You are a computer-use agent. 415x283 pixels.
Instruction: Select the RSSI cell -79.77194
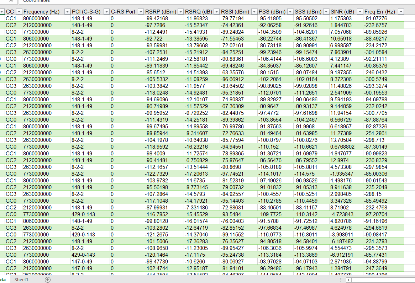coord(239,18)
